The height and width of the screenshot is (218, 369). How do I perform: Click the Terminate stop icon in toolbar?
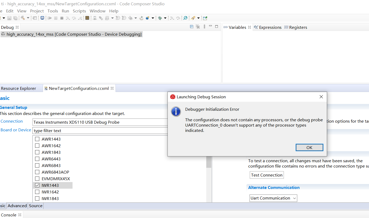click(x=62, y=18)
